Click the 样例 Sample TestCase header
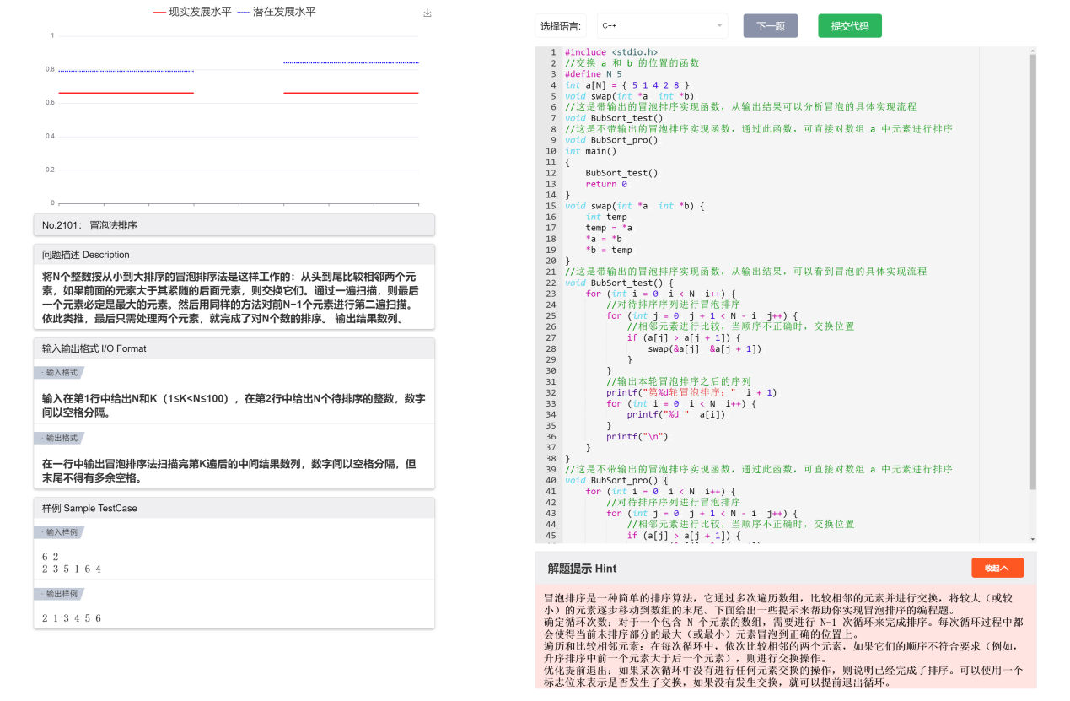 click(234, 508)
